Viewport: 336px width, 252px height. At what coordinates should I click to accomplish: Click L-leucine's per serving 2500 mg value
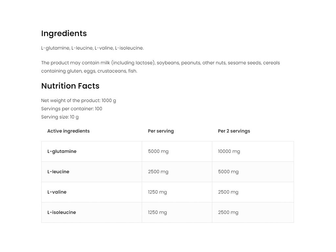[158, 172]
